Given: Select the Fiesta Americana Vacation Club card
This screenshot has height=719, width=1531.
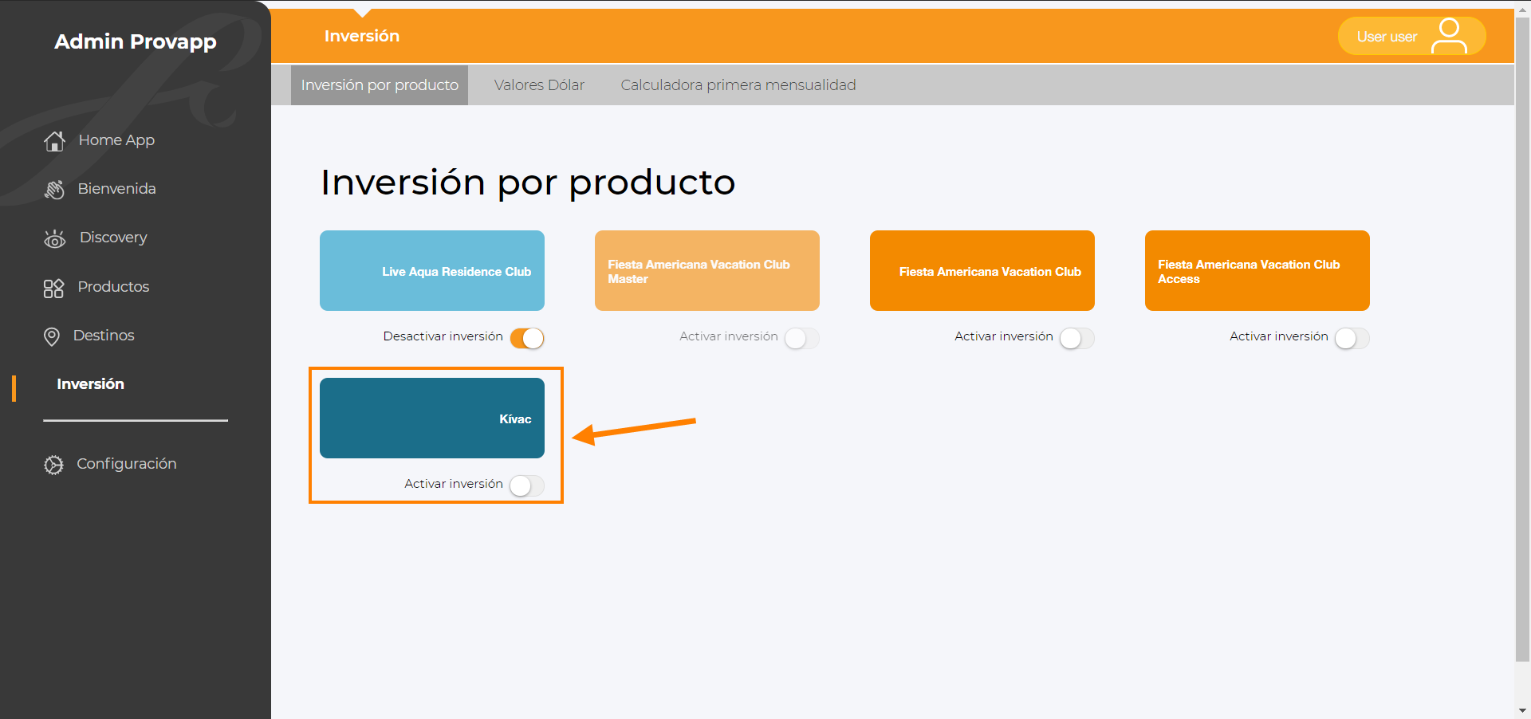Looking at the screenshot, I should pos(982,271).
